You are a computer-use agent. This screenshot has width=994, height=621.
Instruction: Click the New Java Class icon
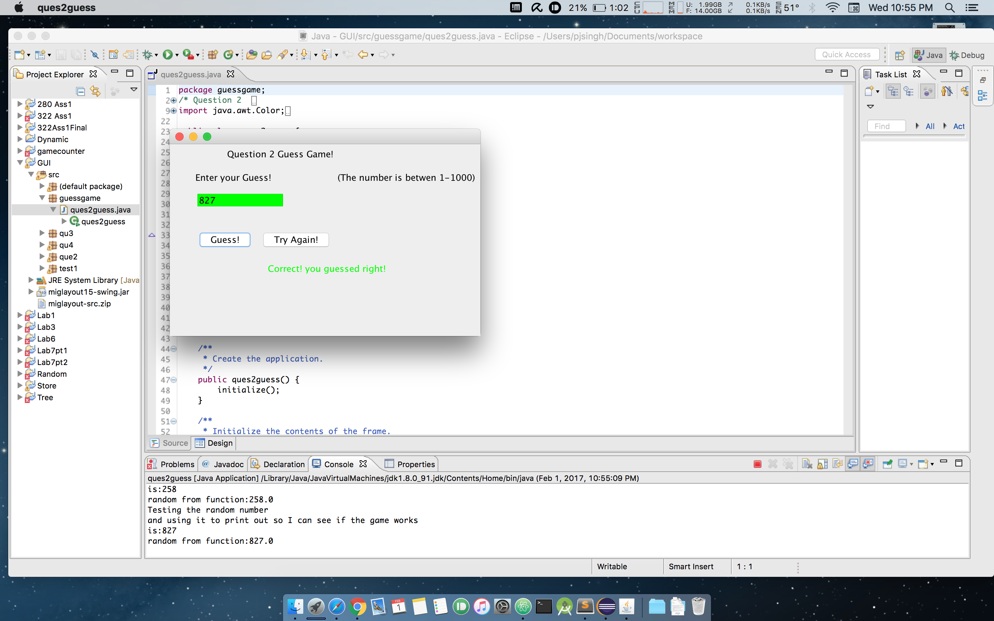coord(228,55)
